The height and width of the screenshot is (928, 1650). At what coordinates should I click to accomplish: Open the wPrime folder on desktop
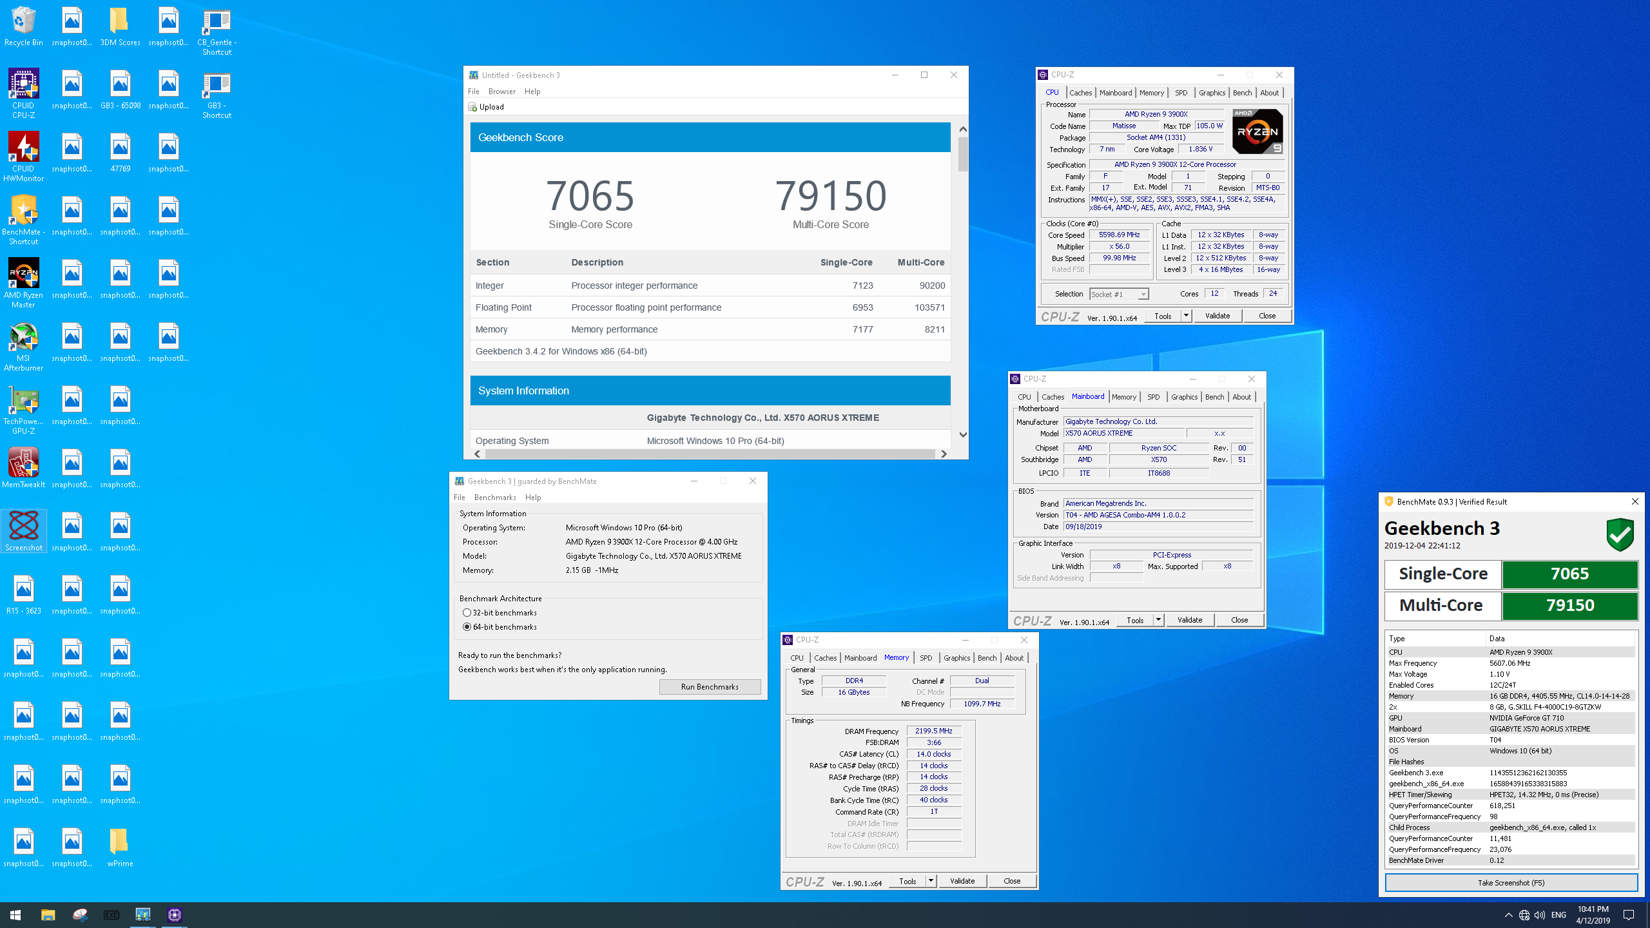pyautogui.click(x=121, y=848)
